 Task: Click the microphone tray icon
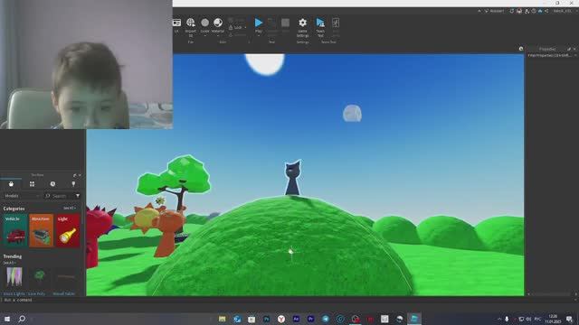(x=507, y=319)
